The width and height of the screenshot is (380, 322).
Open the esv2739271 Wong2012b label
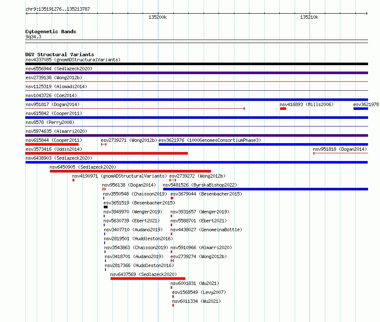(x=129, y=140)
